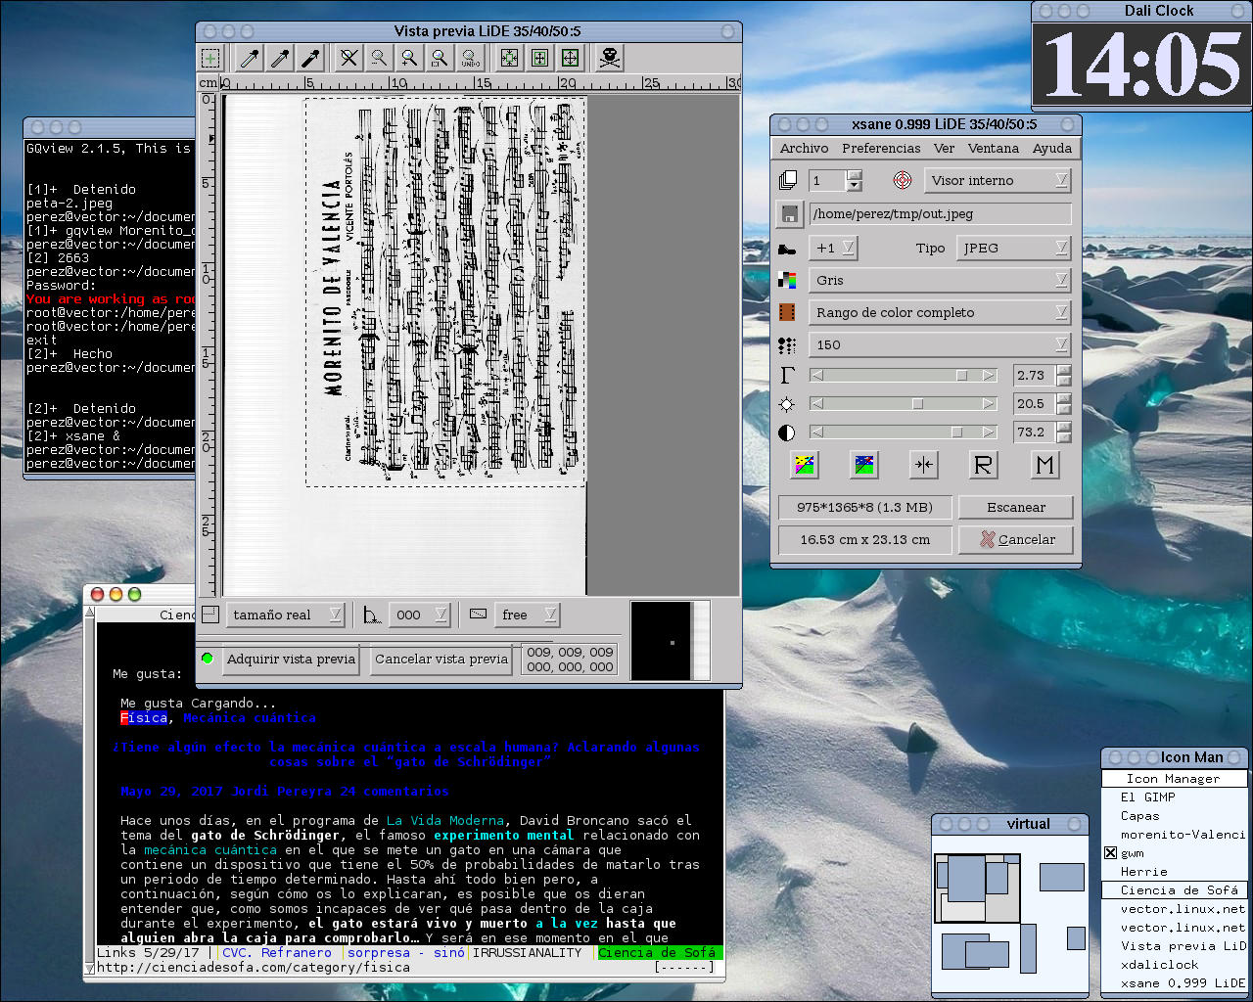Image resolution: width=1253 pixels, height=1002 pixels.
Task: Switch to the IRRUSSIANALITY tab in Links
Action: pyautogui.click(x=528, y=952)
